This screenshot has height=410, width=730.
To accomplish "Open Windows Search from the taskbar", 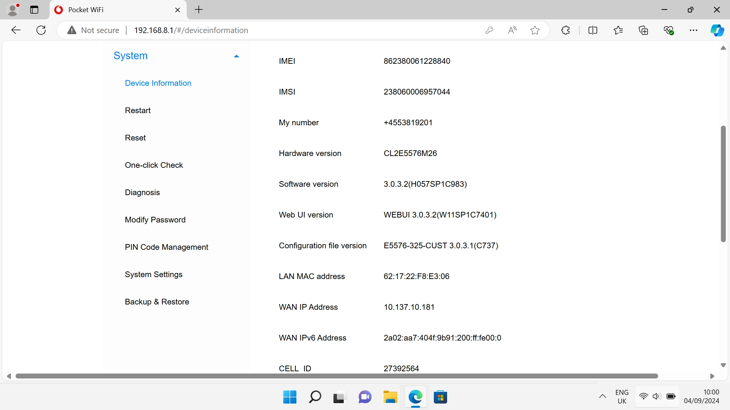I will [315, 397].
